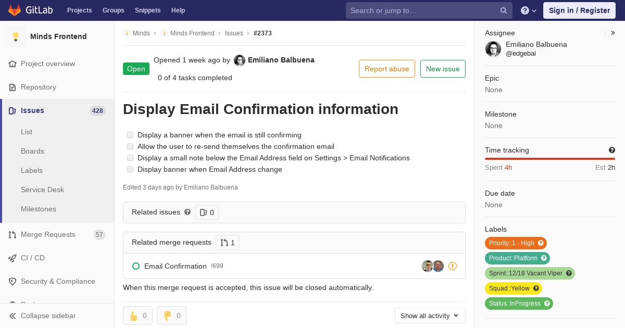The height and width of the screenshot is (328, 625).
Task: Check 'Display a banner when the email is still confirming'
Action: [x=130, y=135]
